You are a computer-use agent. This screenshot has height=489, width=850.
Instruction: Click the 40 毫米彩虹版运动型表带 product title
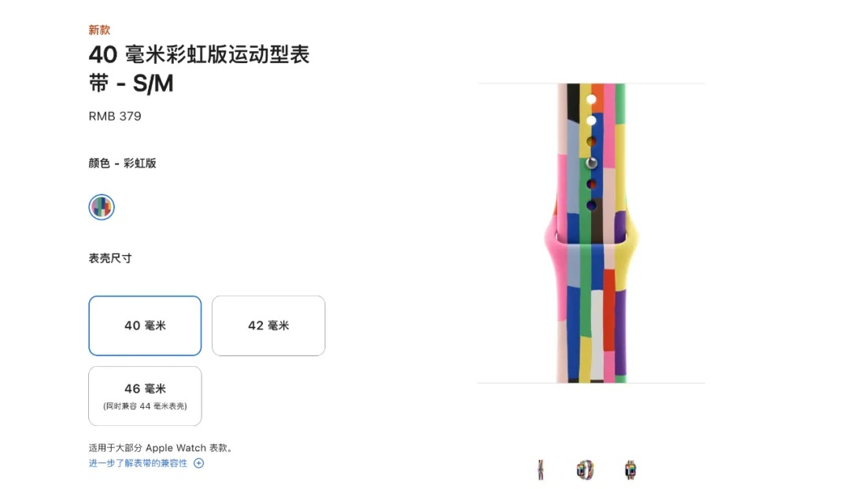pos(199,69)
